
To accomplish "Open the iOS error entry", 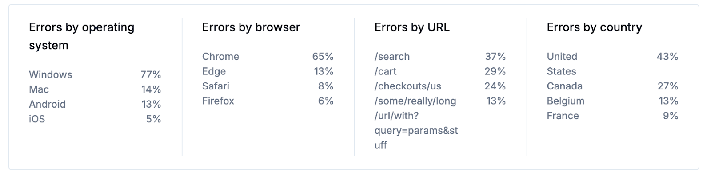I will (95, 119).
